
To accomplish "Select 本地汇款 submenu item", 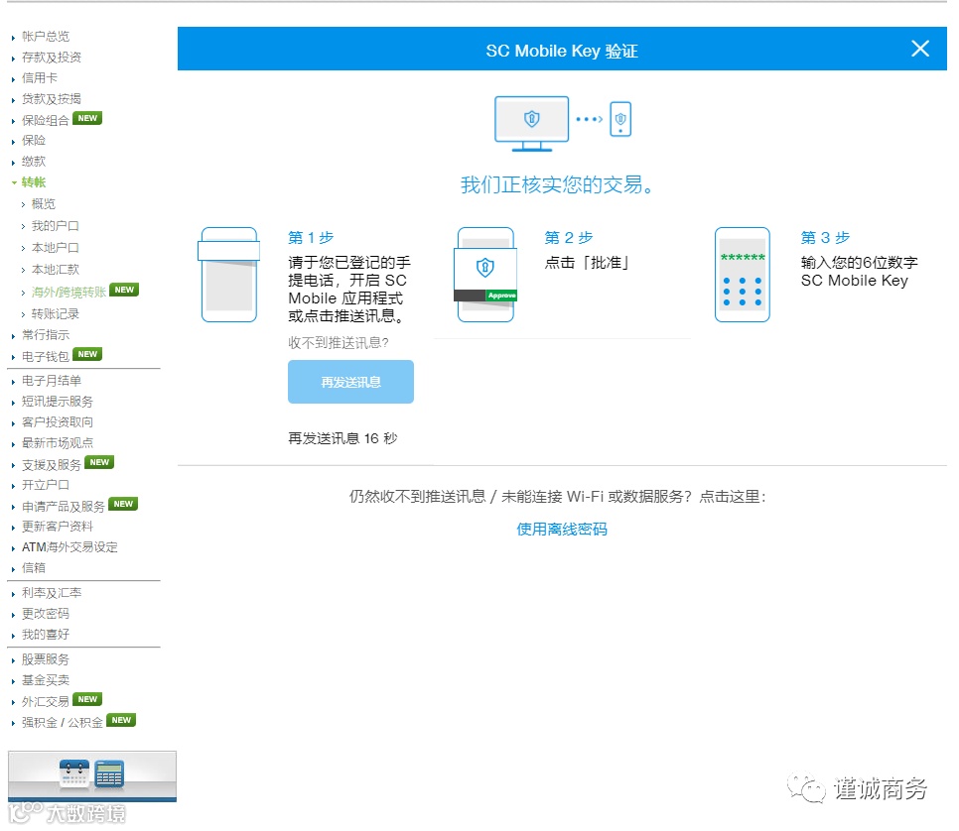I will pyautogui.click(x=55, y=270).
